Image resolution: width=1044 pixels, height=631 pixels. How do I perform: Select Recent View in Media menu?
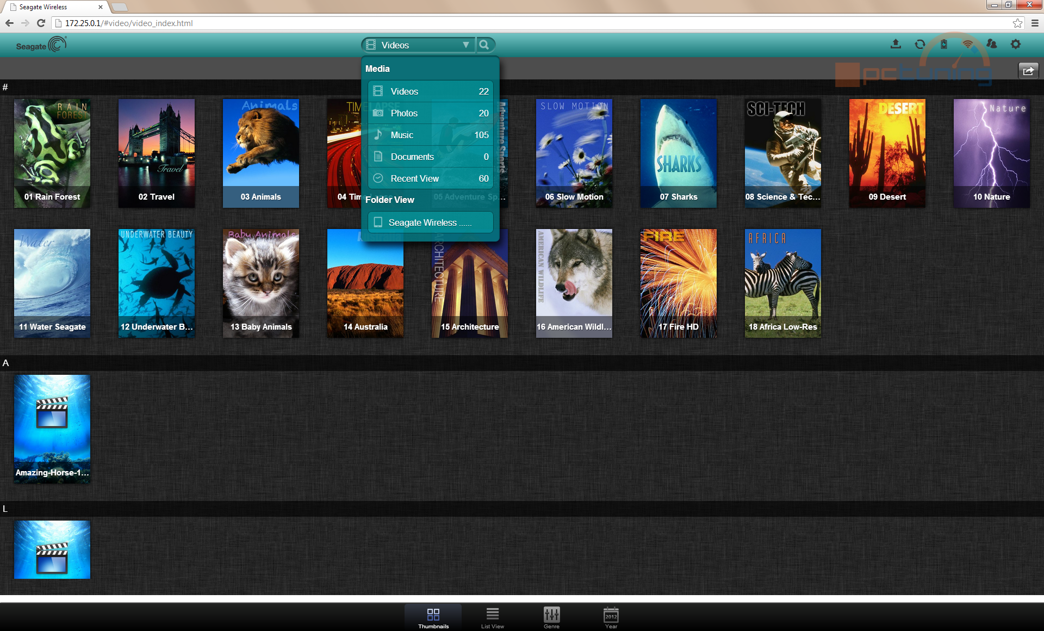(431, 178)
